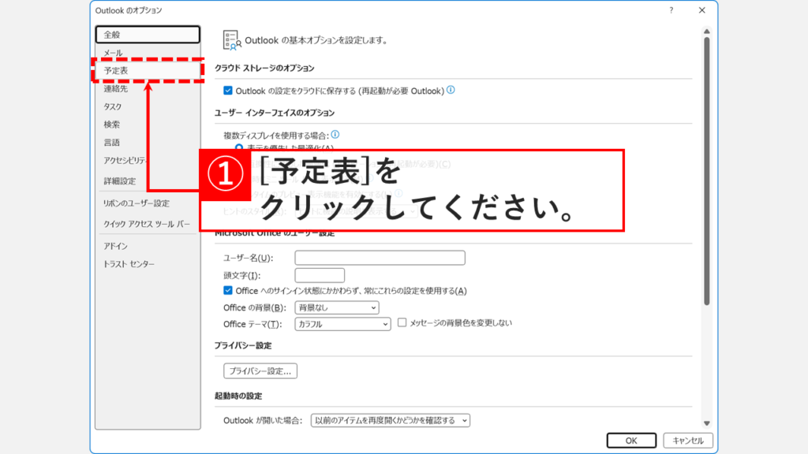Confirm settings with the OK button
The width and height of the screenshot is (808, 454).
pyautogui.click(x=630, y=440)
